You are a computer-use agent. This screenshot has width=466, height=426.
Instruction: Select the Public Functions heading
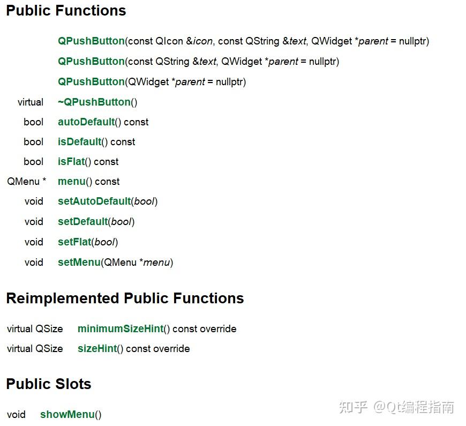click(x=66, y=11)
